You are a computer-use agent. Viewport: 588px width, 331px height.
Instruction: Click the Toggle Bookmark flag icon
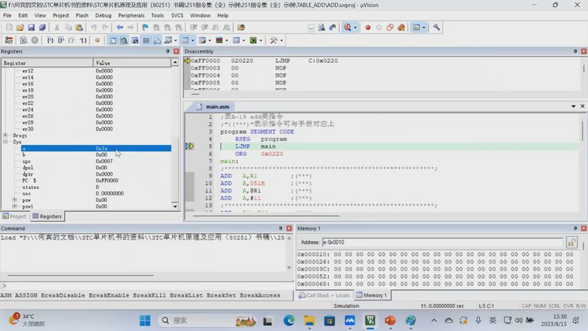coord(145,27)
